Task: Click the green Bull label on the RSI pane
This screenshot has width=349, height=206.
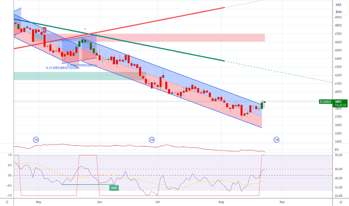Action: (x=114, y=188)
